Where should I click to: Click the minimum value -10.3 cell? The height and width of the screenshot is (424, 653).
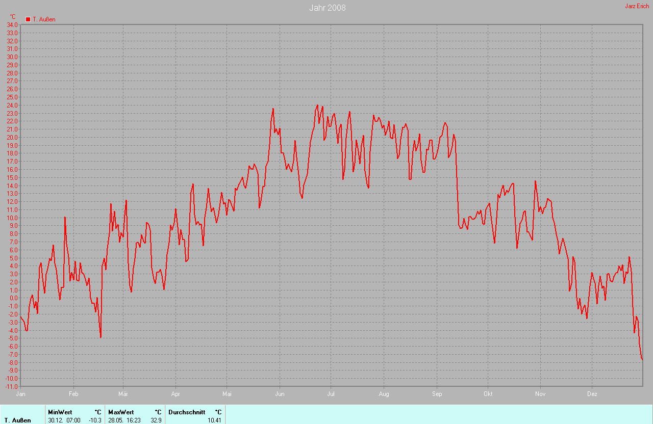click(x=94, y=420)
